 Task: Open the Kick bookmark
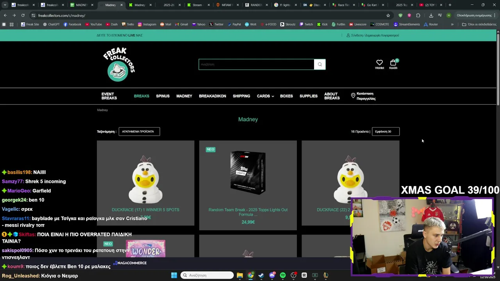click(x=322, y=24)
